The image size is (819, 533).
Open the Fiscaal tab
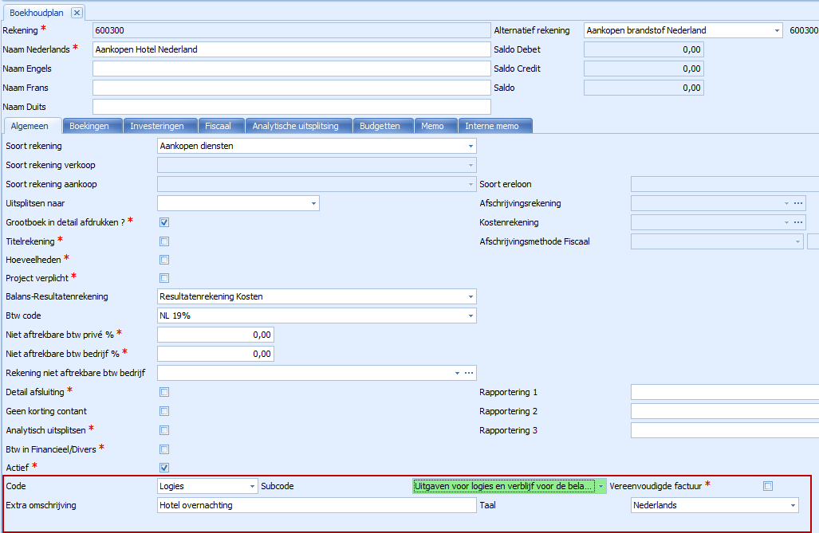(x=218, y=126)
